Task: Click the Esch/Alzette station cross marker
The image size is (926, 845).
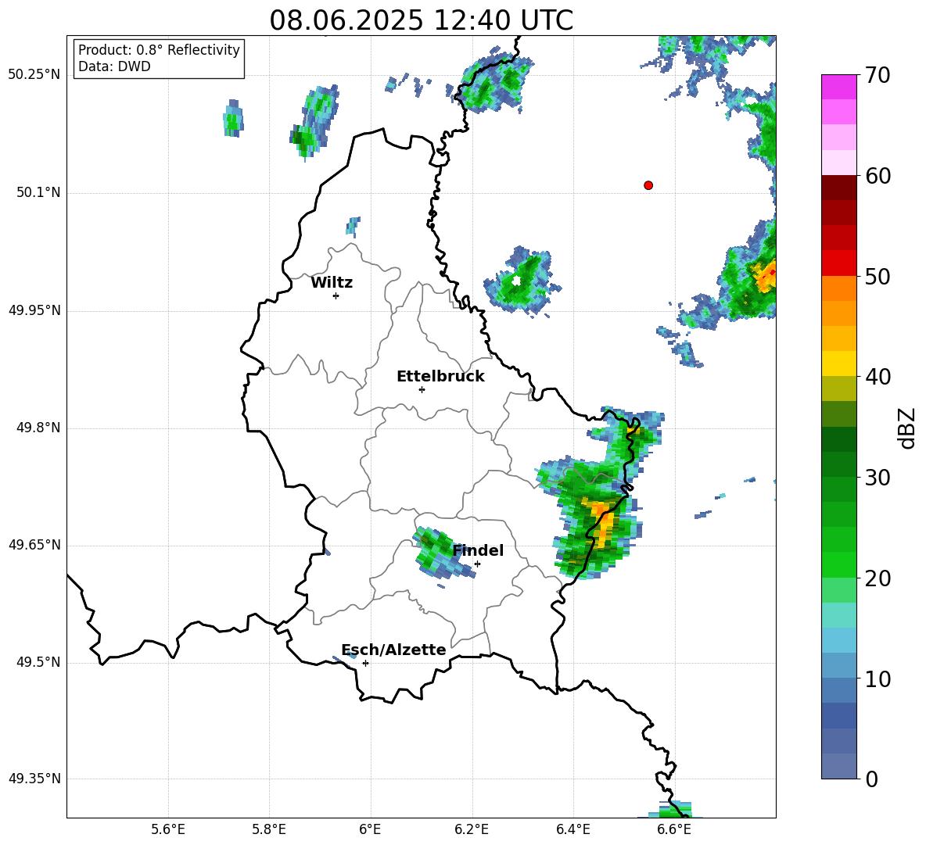Action: point(365,663)
